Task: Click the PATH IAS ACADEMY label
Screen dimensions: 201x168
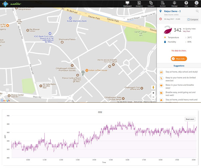Action: click(x=107, y=60)
